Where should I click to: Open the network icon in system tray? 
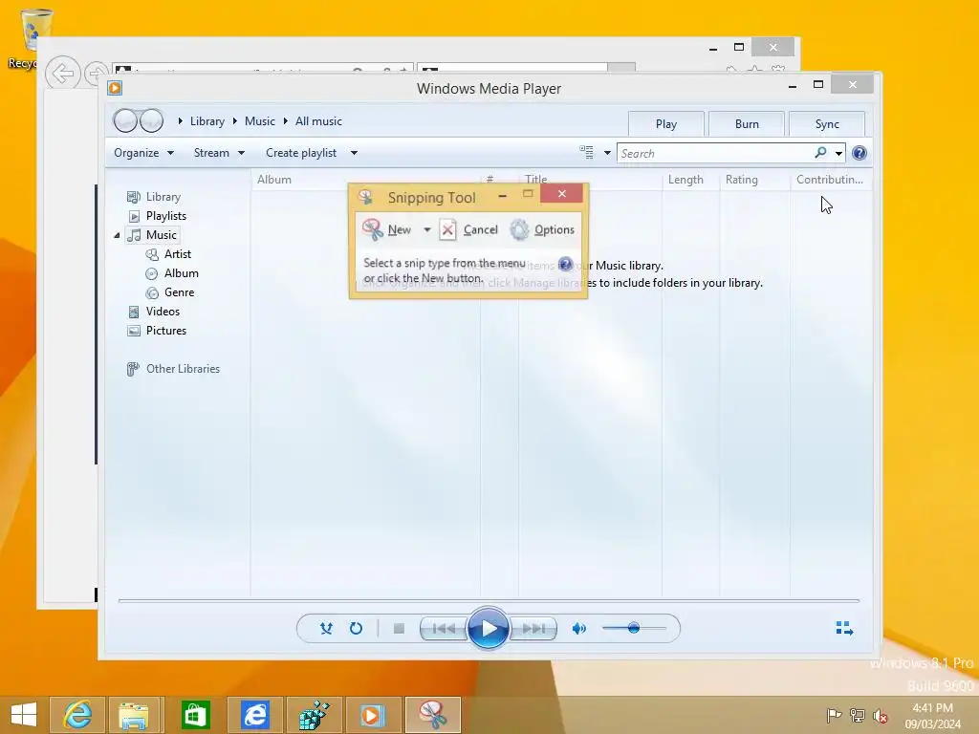coord(858,715)
